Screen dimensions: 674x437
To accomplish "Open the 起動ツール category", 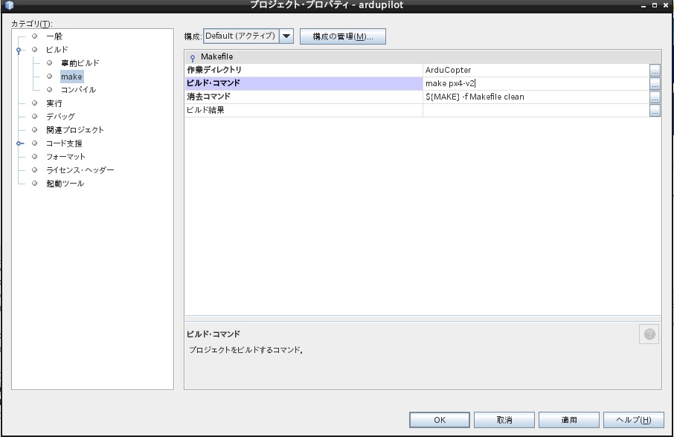I will (65, 184).
